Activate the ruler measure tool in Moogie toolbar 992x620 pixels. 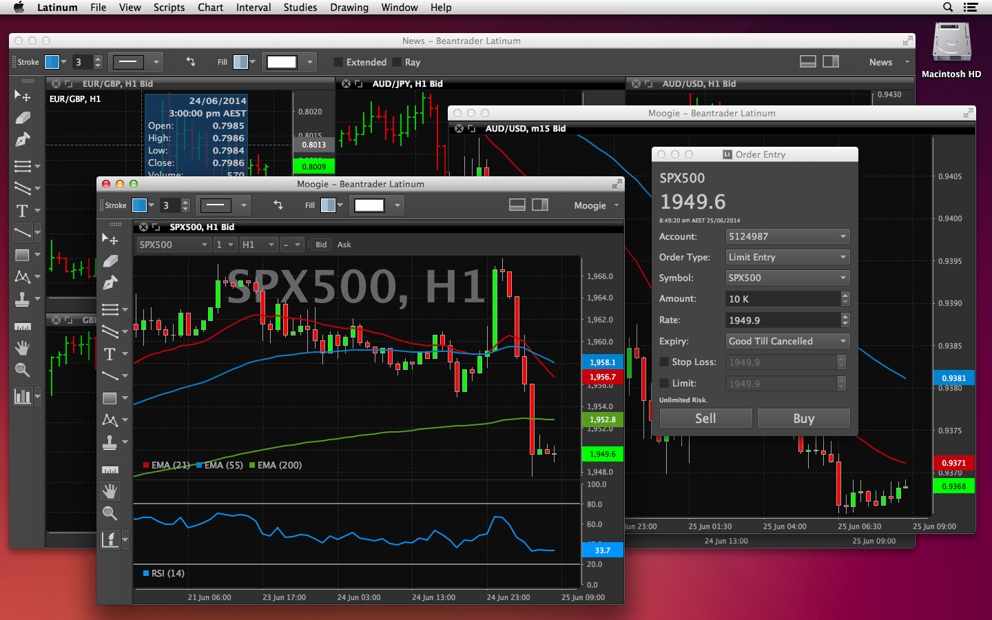110,470
